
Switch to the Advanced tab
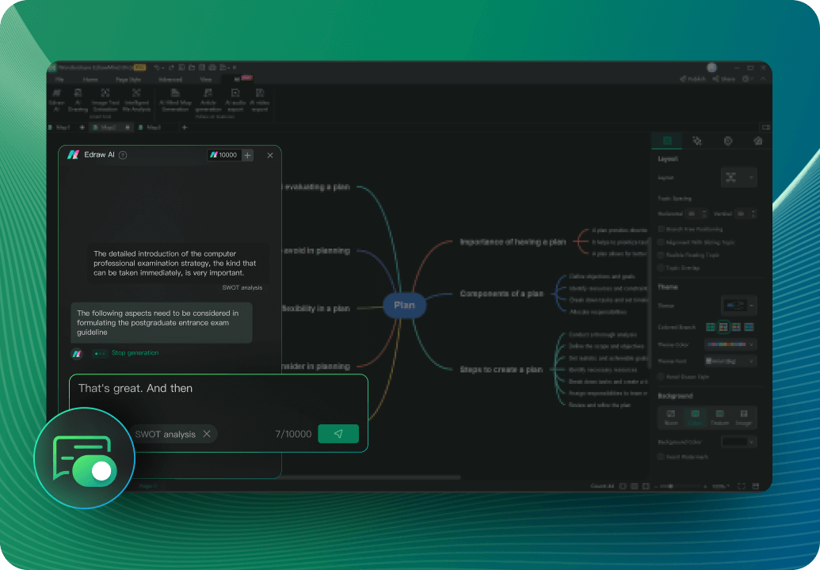pyautogui.click(x=170, y=79)
